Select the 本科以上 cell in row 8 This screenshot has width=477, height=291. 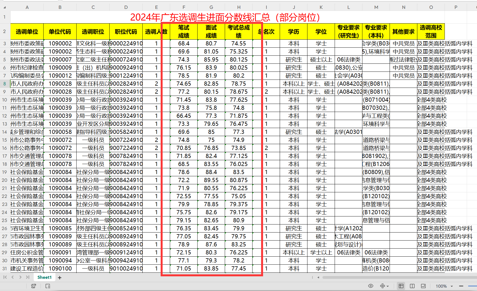click(294, 84)
